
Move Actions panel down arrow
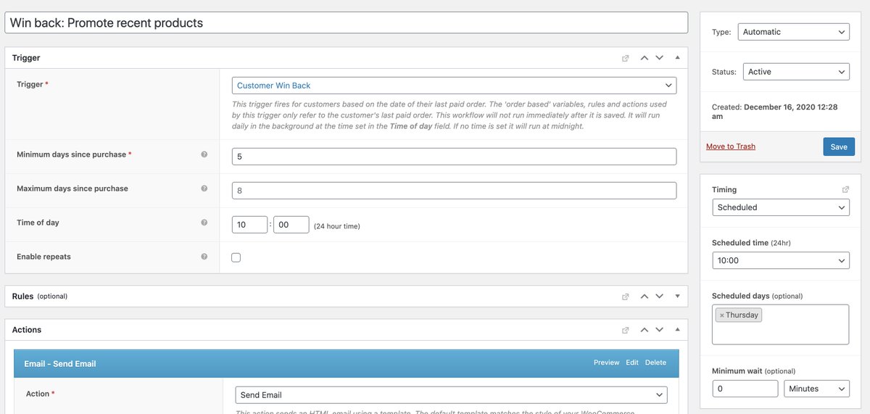[660, 330]
